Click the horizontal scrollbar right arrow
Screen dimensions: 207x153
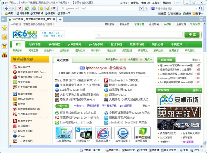201,146
